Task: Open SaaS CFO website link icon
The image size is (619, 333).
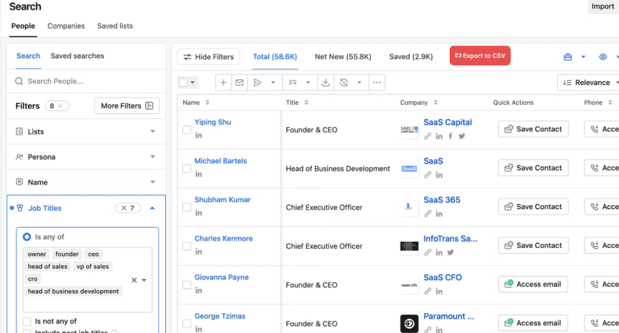Action: click(x=428, y=291)
